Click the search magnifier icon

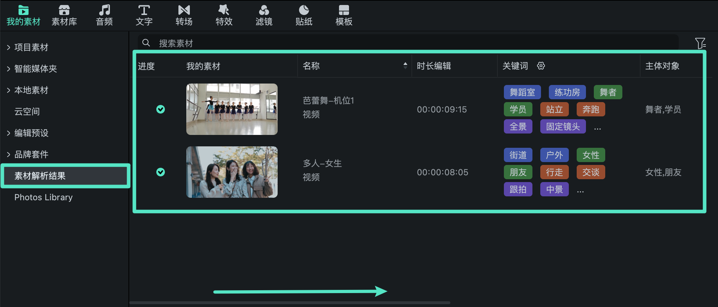click(146, 43)
